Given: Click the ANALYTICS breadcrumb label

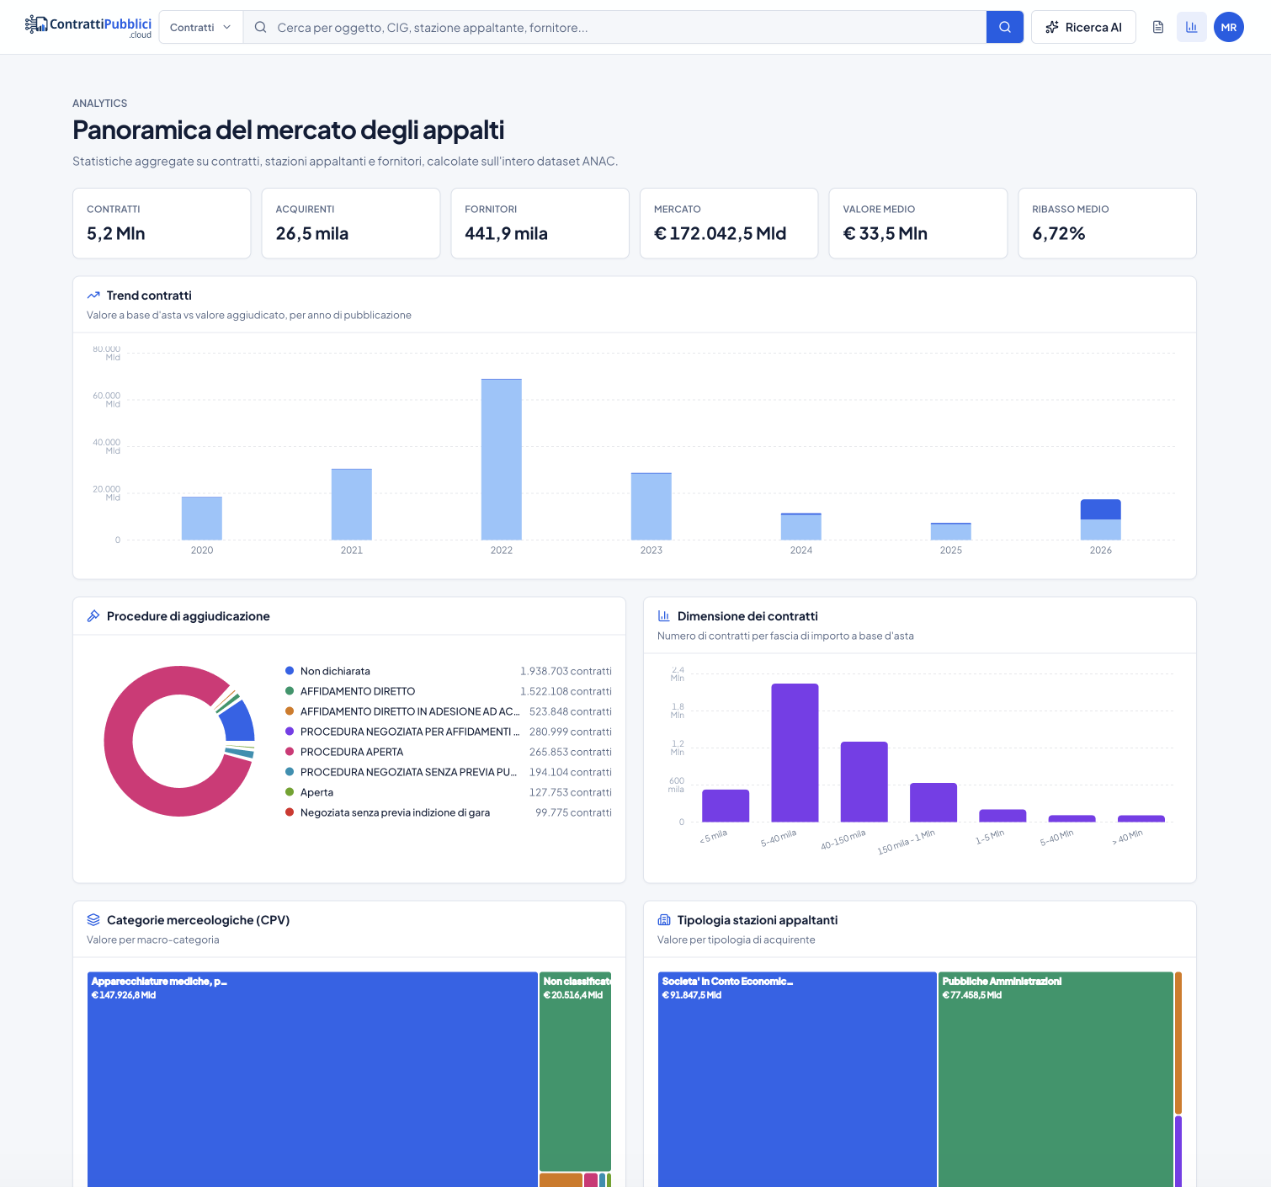Looking at the screenshot, I should pyautogui.click(x=100, y=104).
